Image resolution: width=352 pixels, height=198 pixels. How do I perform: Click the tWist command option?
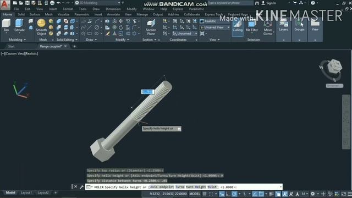[212, 187]
